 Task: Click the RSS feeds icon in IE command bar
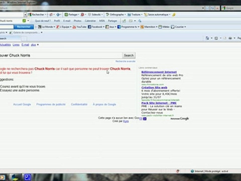216,38
